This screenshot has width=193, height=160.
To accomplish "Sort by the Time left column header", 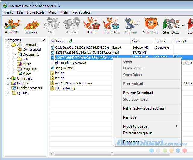I will [x=183, y=41].
